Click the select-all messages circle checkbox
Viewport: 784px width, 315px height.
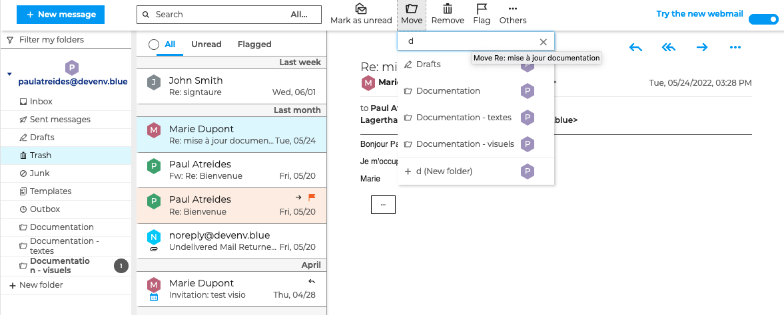pos(154,45)
